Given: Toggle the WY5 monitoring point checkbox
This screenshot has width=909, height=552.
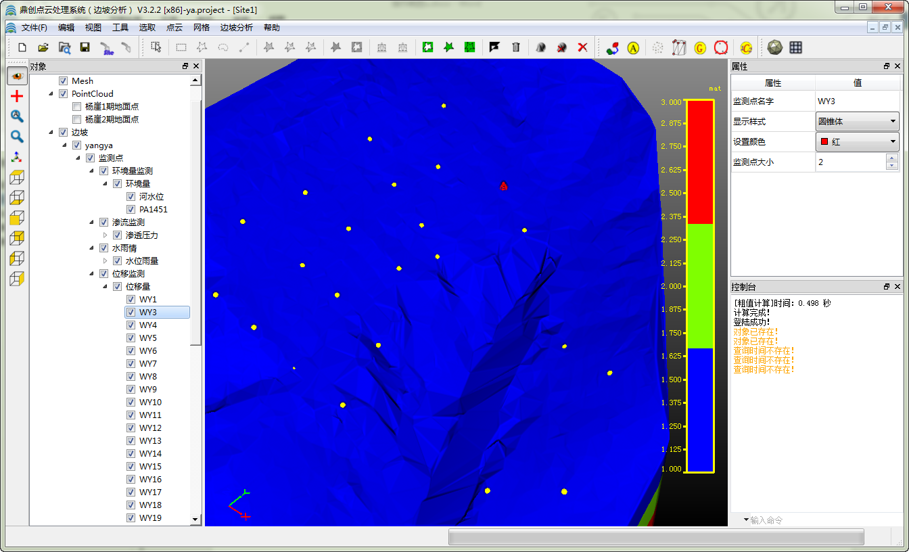Looking at the screenshot, I should 131,338.
